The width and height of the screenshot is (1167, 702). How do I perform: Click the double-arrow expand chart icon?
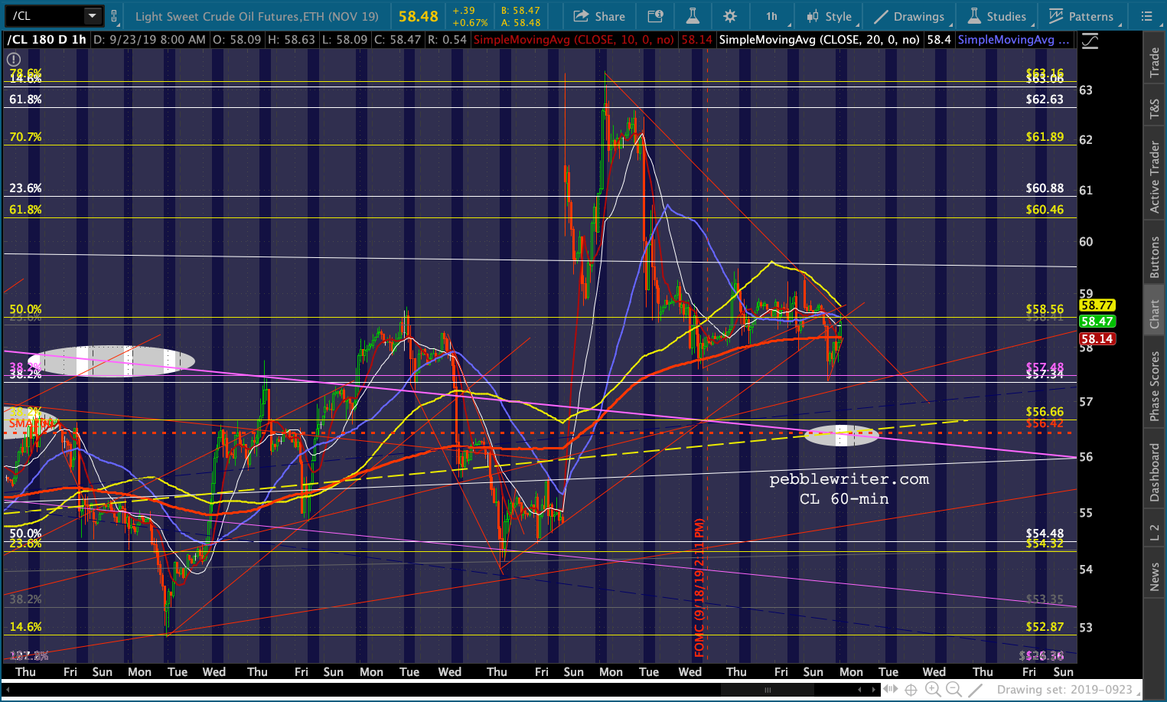(x=890, y=690)
